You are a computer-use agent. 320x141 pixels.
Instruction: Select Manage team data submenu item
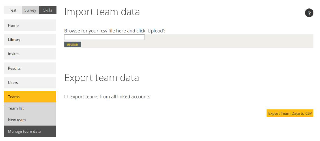click(30, 131)
